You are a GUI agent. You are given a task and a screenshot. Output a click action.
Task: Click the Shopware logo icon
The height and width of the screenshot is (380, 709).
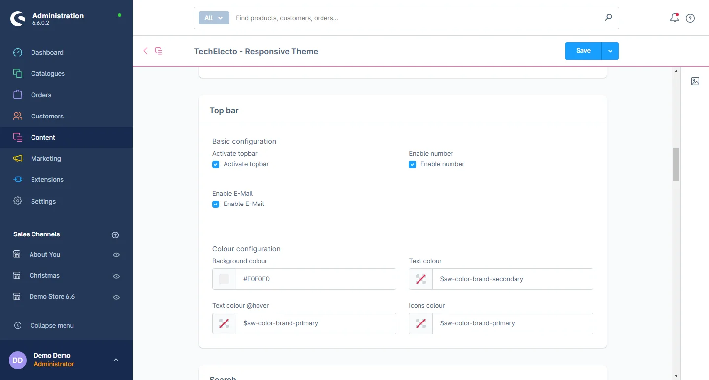tap(18, 19)
